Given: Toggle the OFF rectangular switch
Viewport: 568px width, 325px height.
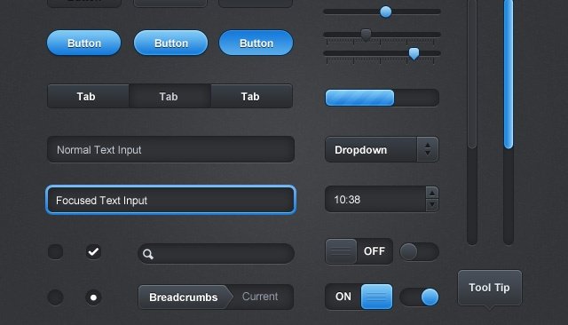Looking at the screenshot, I should point(359,251).
